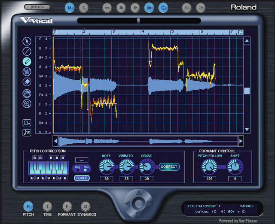Screen dimensions: 275x224
Task: Switch to the TIME edit mode
Action: pyautogui.click(x=47, y=206)
